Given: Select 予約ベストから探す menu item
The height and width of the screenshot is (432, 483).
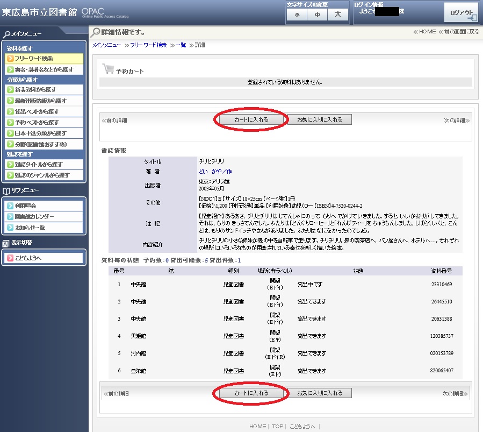Looking at the screenshot, I should point(44,123).
